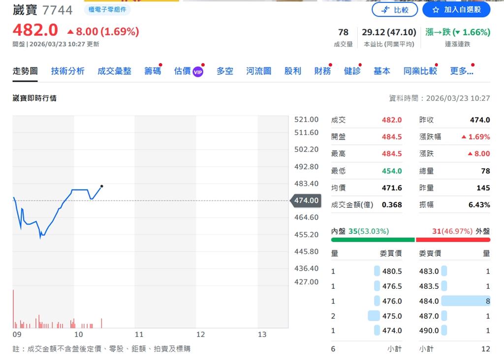The width and height of the screenshot is (504, 361).
Task: Switch to the 技術分析 tab
Action: [x=67, y=71]
